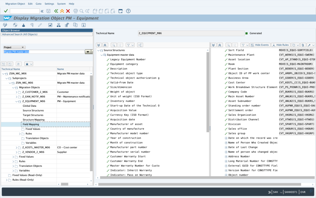
Task: Collapse all nodes in Source Structures pane
Action: click(105, 45)
